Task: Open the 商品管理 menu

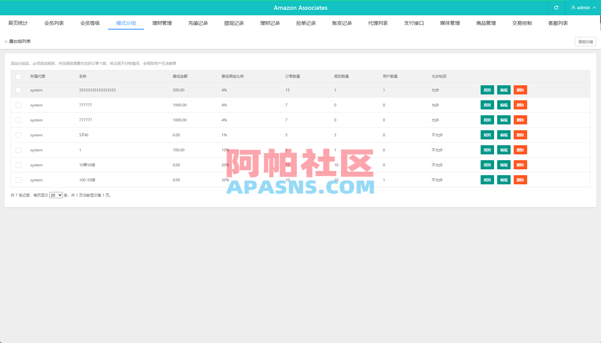Action: [486, 23]
